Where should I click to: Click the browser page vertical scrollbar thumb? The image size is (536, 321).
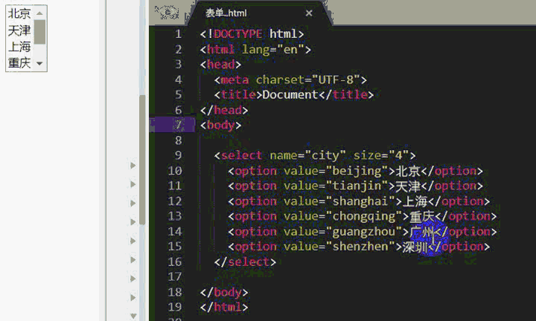(142, 160)
